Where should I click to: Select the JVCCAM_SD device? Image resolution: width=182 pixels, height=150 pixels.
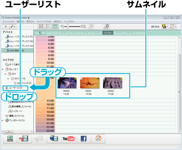pos(17,50)
